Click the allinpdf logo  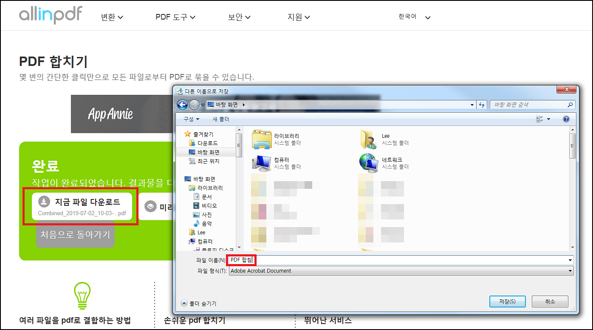pos(51,15)
